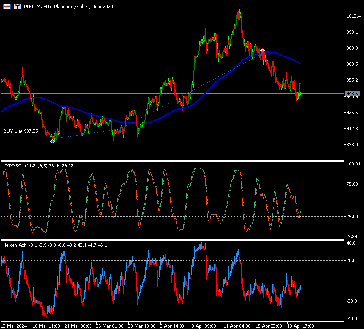Click the 3 Apr 14:00 time axis label
Viewport: 364px width, 329px height.
pos(172,326)
